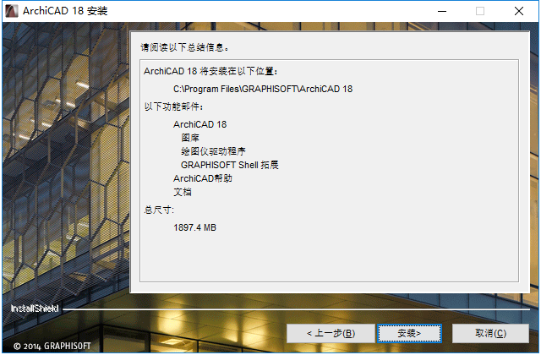The image size is (541, 355).
Task: Click the InstallShield label at bottom left
Action: click(x=35, y=309)
